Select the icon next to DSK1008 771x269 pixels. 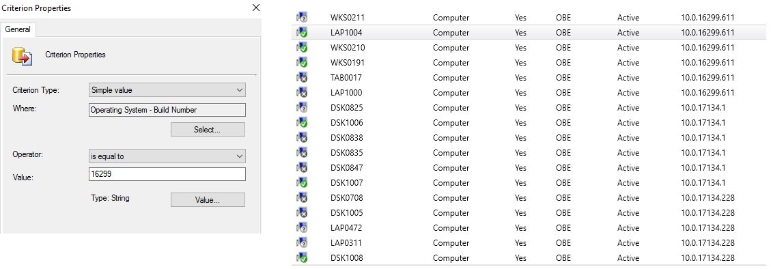coord(301,258)
